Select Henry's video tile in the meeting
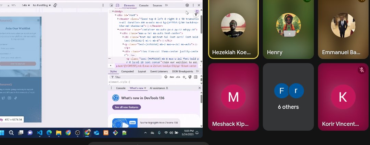 coord(288,29)
